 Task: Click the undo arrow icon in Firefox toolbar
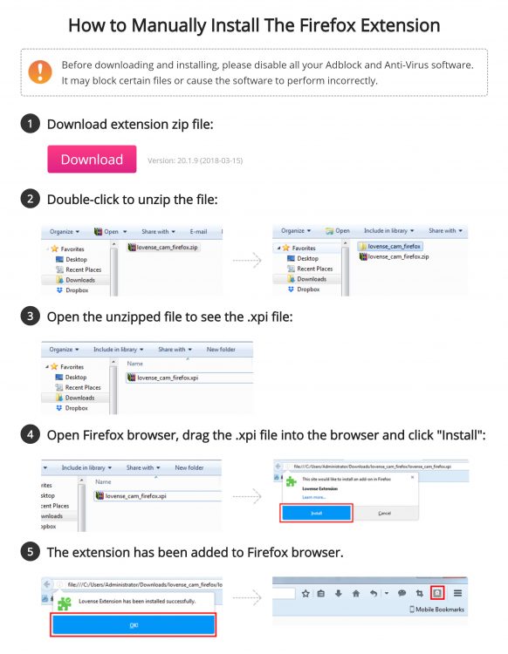click(374, 593)
